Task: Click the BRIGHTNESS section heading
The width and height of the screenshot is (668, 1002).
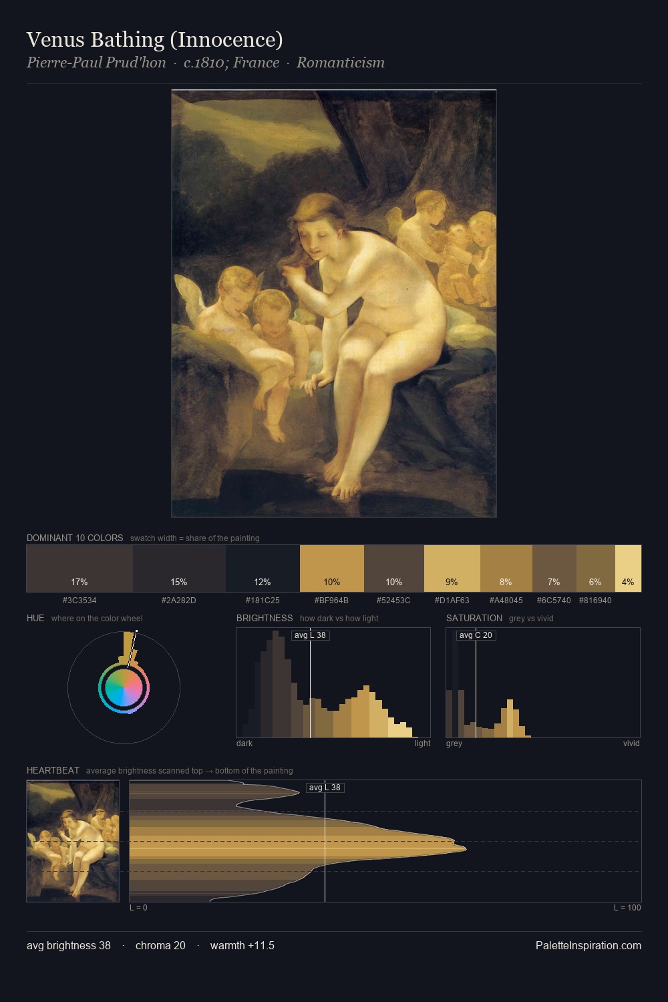Action: (265, 618)
